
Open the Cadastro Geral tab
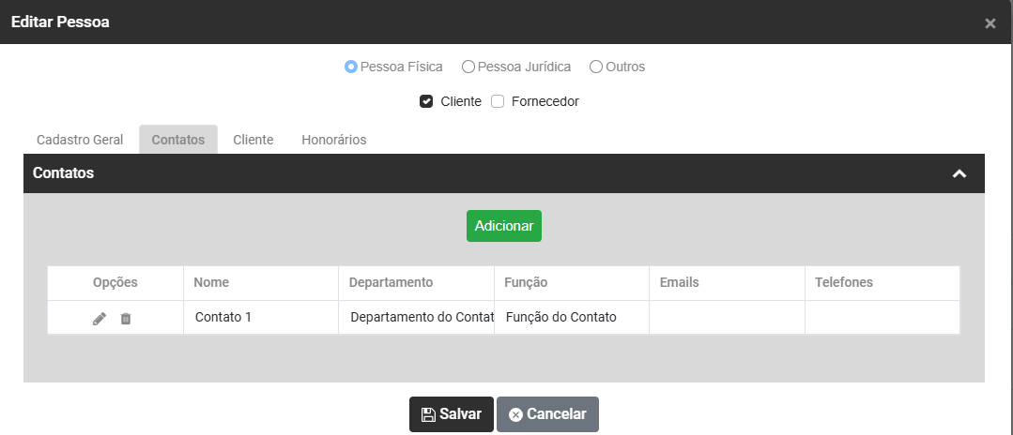[80, 140]
